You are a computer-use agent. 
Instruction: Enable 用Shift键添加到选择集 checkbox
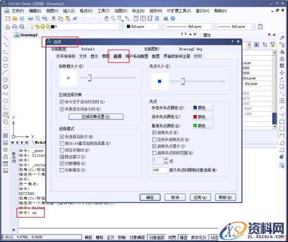(x=62, y=144)
